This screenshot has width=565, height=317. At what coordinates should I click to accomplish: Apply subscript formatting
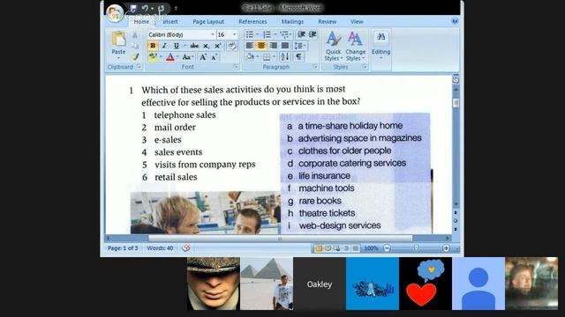(206, 46)
